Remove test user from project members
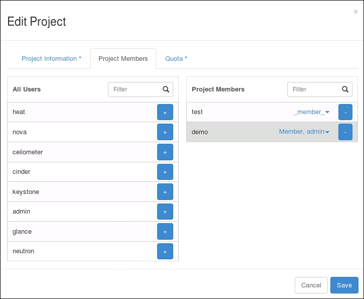Viewport: 364px width, 299px height. (x=345, y=112)
